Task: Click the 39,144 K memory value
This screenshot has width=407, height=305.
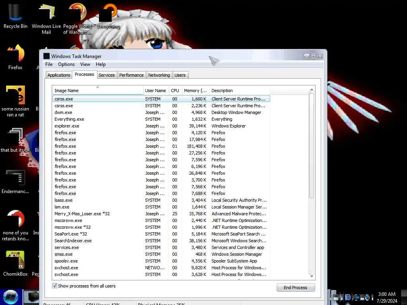Action: coord(198,126)
